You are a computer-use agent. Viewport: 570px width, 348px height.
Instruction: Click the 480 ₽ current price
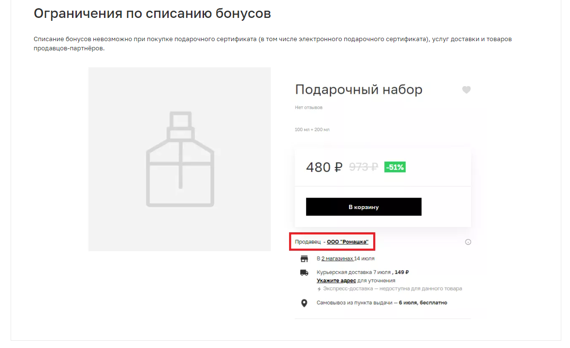click(324, 167)
